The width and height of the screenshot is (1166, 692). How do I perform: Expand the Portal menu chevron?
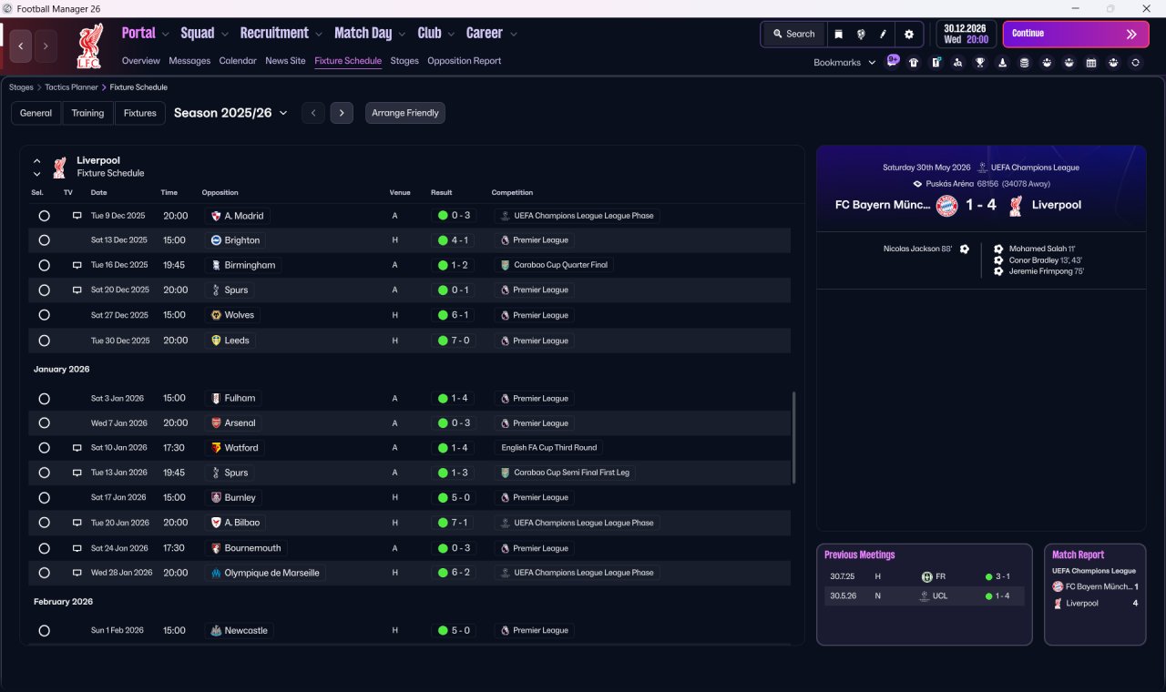point(166,35)
